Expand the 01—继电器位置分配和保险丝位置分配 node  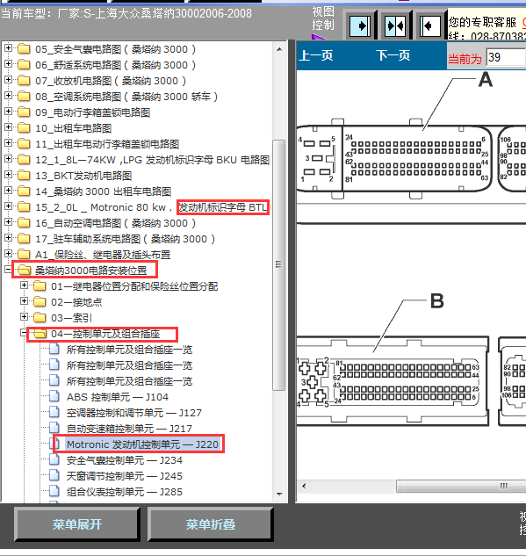tap(24, 285)
